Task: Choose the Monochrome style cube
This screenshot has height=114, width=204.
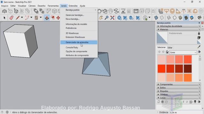Action: 192,18
